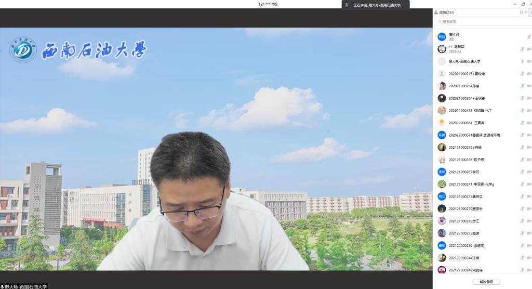Click camera icon for member 202022000478

(x=529, y=110)
